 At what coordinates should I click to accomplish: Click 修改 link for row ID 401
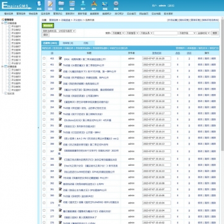coord(200,64)
